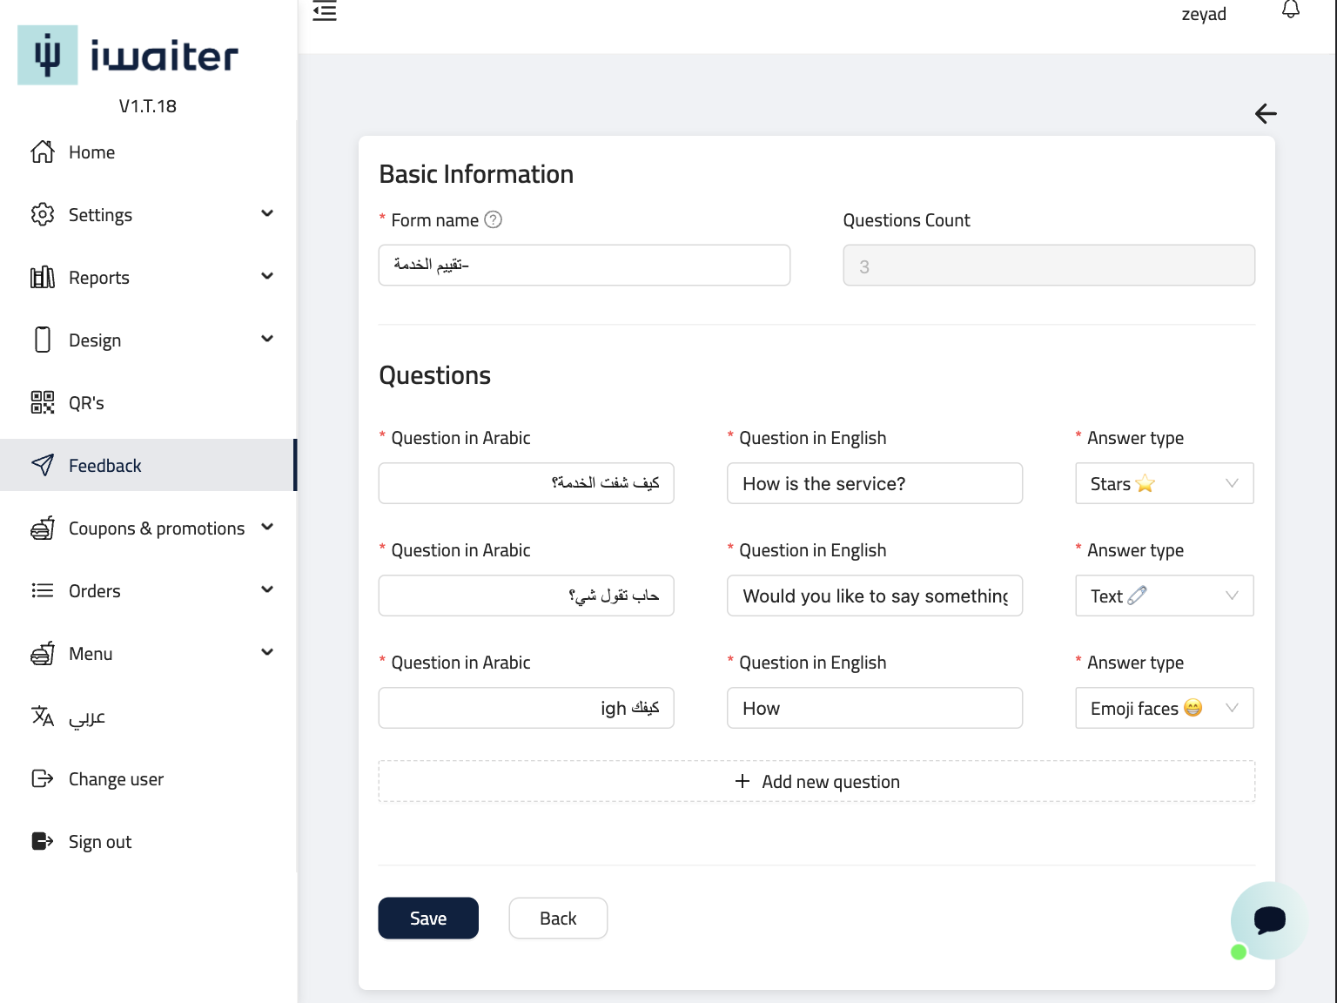
Task: Open the notifications bell
Action: [x=1291, y=10]
